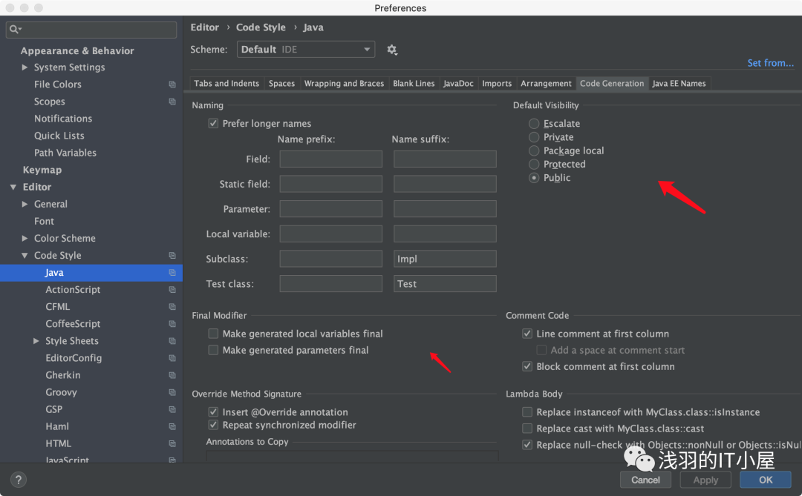Image resolution: width=802 pixels, height=496 pixels.
Task: Collapse the Editor tree node
Action: click(x=13, y=187)
